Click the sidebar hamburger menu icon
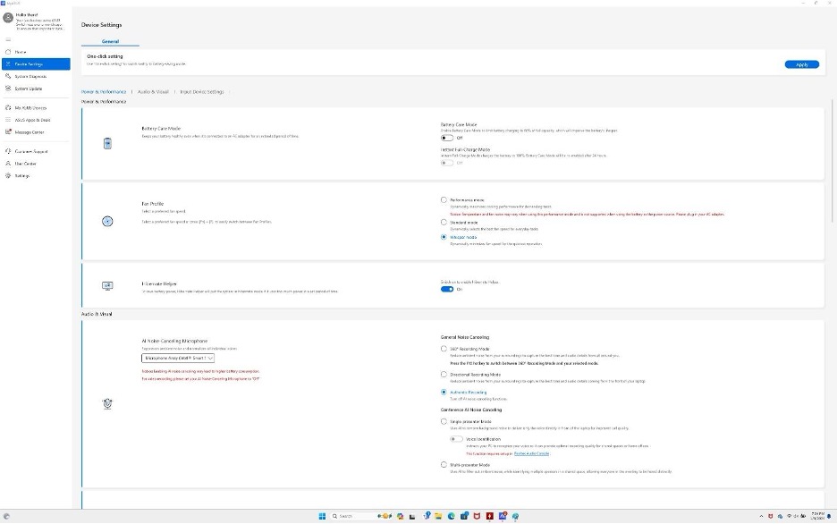This screenshot has width=837, height=524. click(x=8, y=39)
